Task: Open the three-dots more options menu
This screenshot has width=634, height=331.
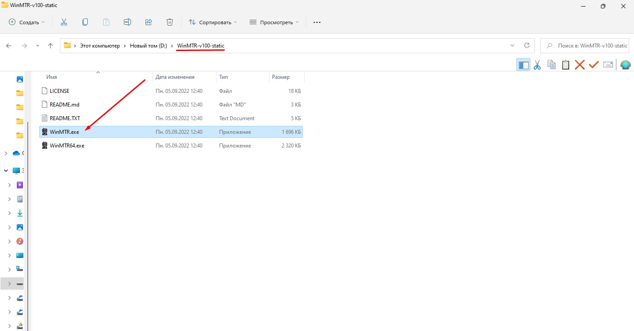Action: click(x=317, y=22)
